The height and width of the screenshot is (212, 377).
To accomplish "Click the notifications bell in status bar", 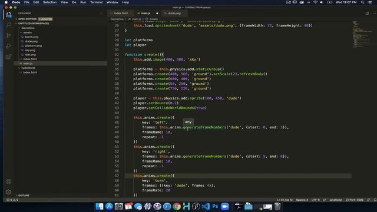I will coord(375,200).
